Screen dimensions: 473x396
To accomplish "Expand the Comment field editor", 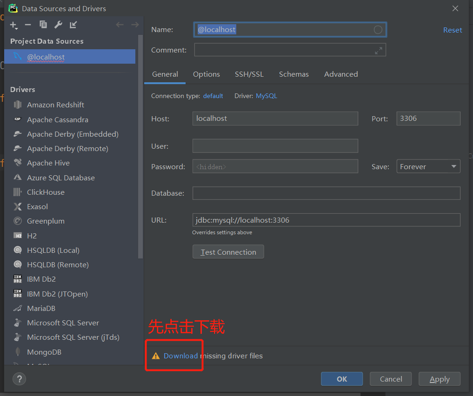I will point(379,51).
